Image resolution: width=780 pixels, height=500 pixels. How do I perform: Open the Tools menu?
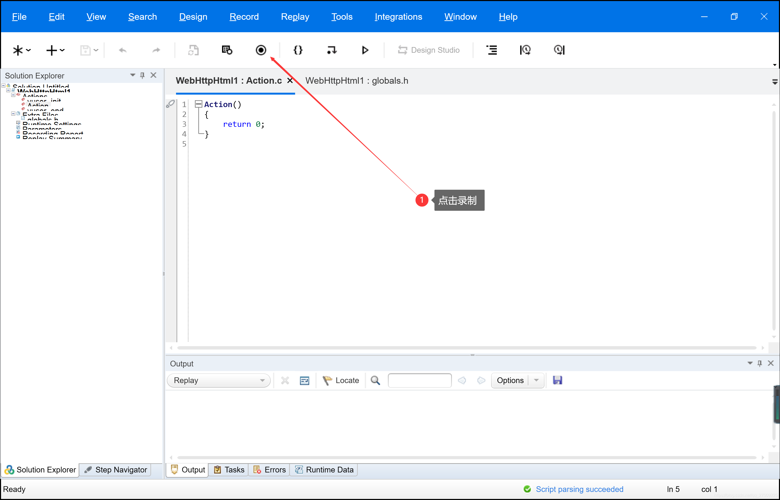(x=342, y=17)
